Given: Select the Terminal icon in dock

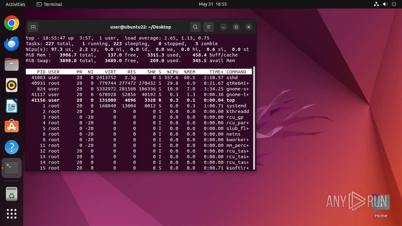Looking at the screenshot, I should point(12,168).
